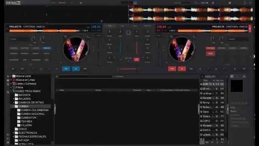The image size is (259, 146).
Task: Click the settings gear icon in title bar
Action: coord(230,3)
